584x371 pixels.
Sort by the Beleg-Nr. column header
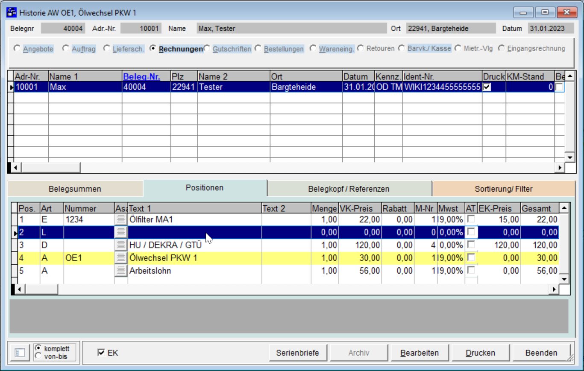click(146, 76)
